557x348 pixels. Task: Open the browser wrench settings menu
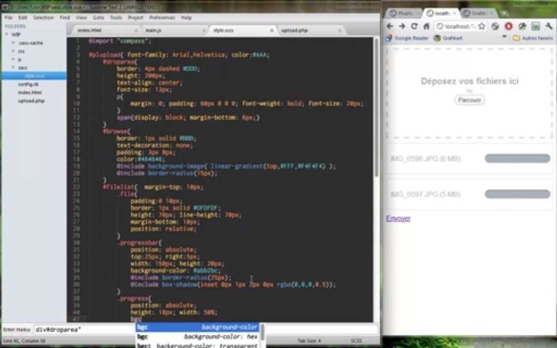pyautogui.click(x=549, y=26)
